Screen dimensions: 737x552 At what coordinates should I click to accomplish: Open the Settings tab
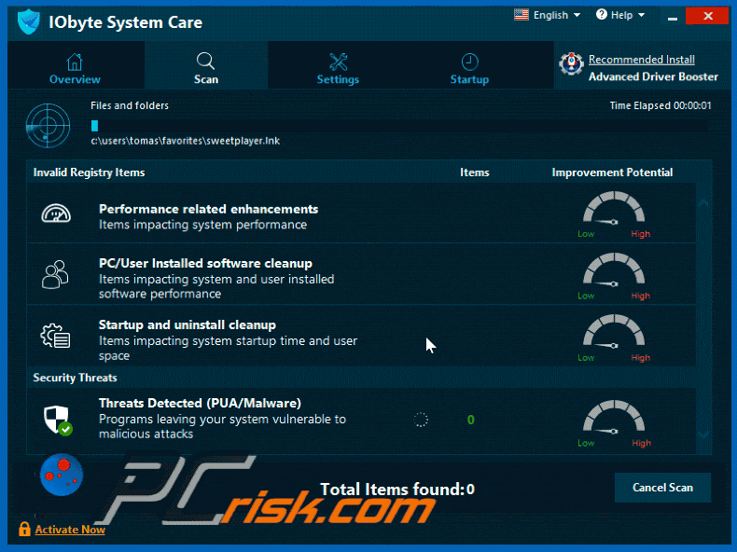(338, 69)
